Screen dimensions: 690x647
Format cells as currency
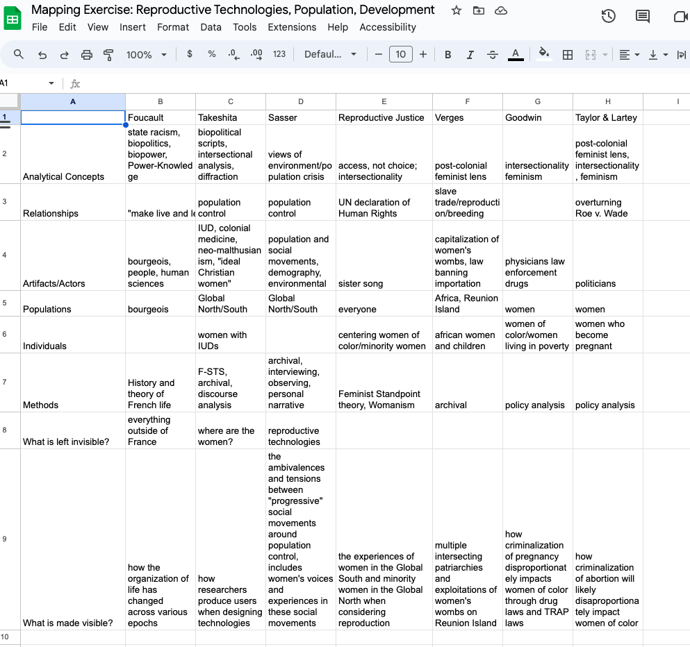(190, 55)
